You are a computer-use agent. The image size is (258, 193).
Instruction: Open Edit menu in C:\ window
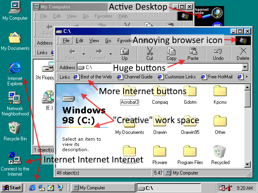click(x=79, y=41)
